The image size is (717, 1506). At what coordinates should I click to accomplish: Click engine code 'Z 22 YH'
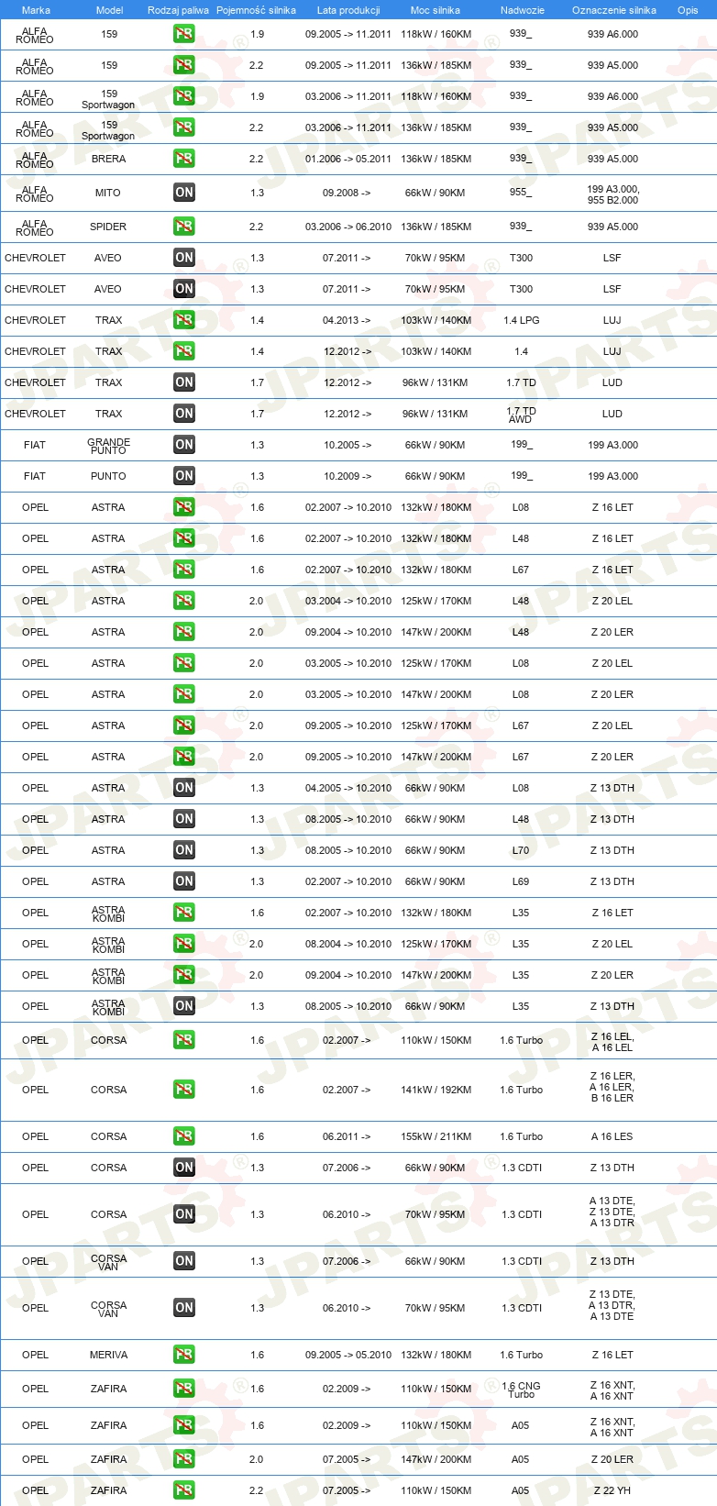[612, 1490]
